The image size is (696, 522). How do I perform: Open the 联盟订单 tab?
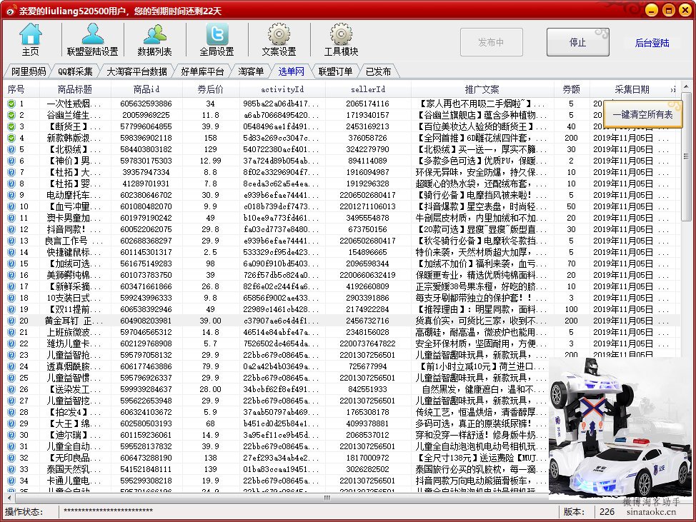click(x=335, y=71)
